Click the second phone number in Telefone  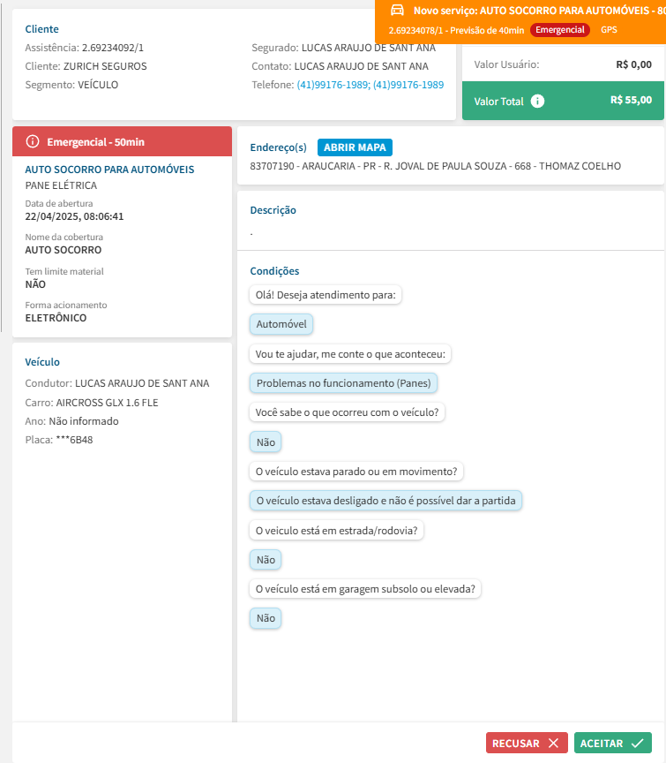(x=408, y=85)
